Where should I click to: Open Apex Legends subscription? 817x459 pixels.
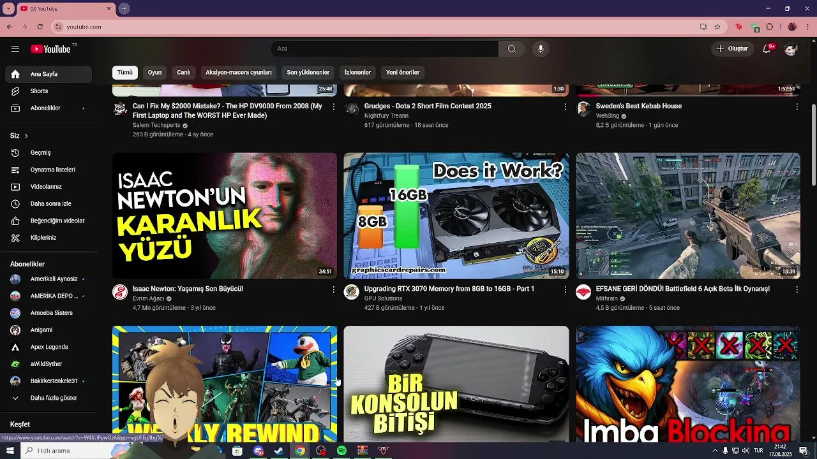pyautogui.click(x=49, y=347)
